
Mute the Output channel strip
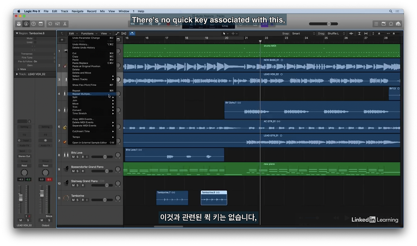(42, 220)
